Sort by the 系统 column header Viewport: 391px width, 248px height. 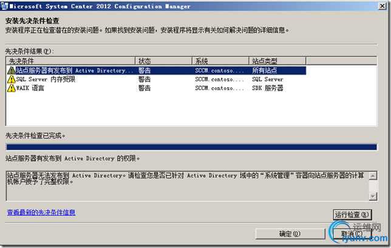[220, 61]
